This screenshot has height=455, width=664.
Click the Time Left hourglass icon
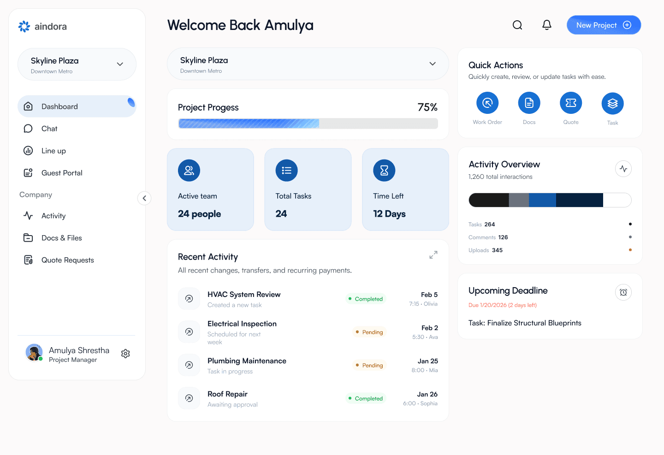click(384, 171)
